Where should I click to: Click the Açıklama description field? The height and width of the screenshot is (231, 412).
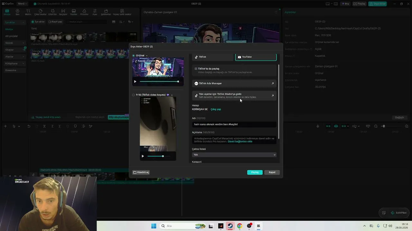point(234,140)
